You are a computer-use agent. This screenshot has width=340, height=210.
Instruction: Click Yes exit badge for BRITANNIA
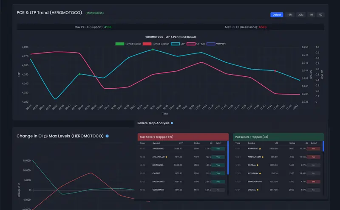point(218,165)
